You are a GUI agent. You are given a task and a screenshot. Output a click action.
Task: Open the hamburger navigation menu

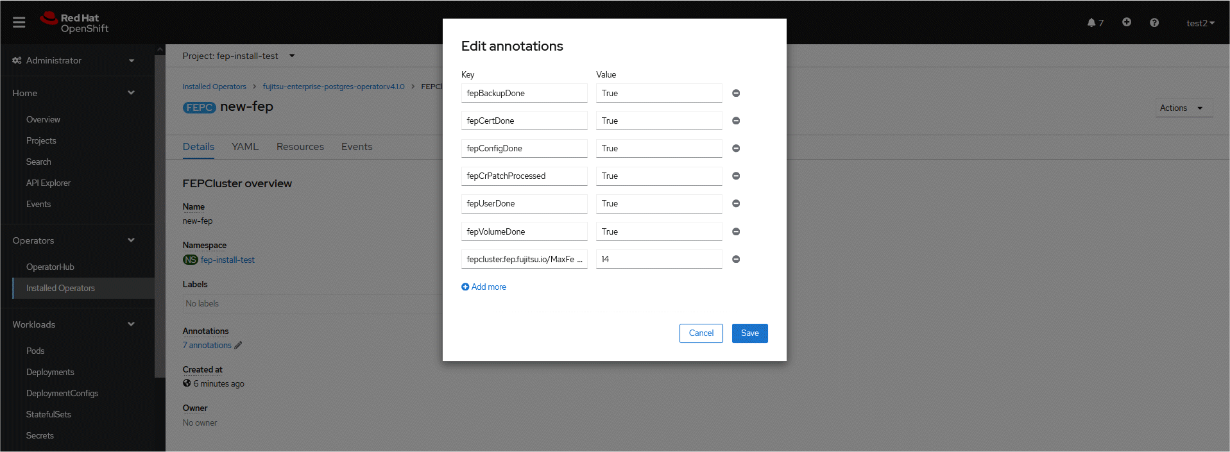point(19,22)
